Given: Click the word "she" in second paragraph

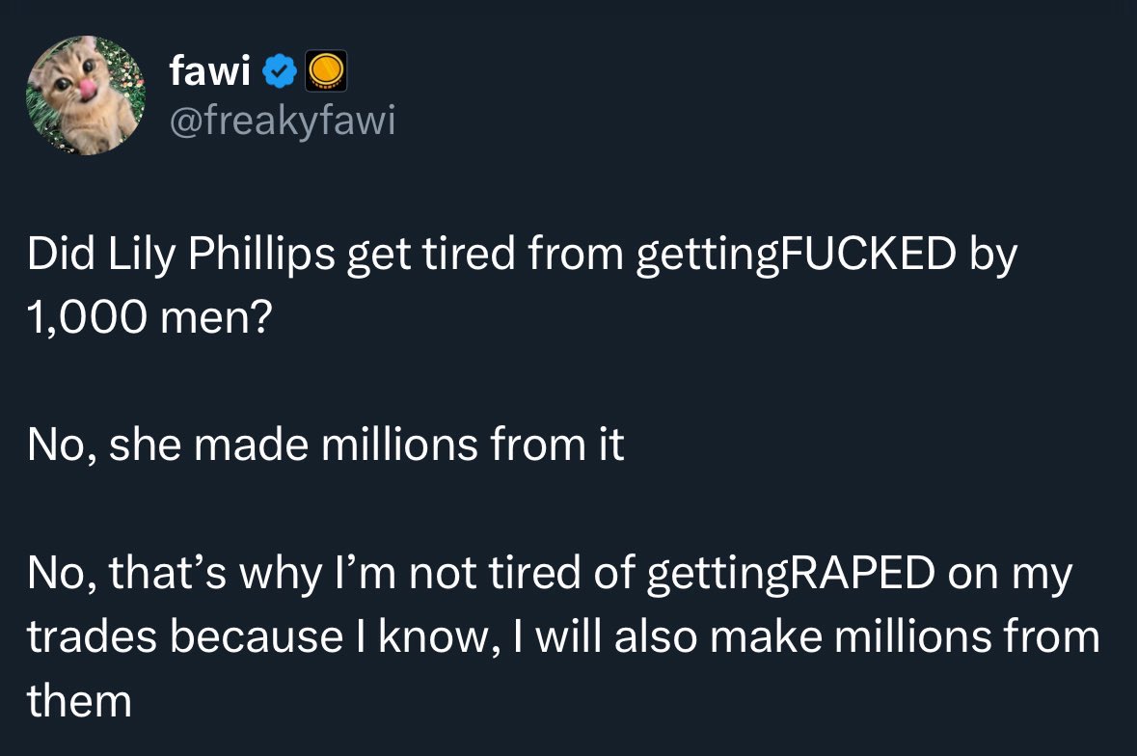Looking at the screenshot, I should (145, 444).
